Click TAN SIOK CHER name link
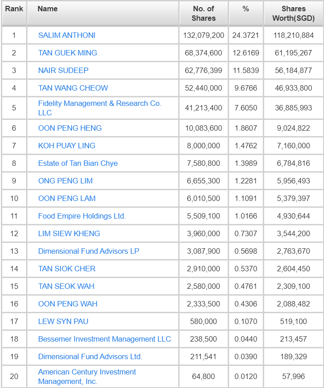 67,269
